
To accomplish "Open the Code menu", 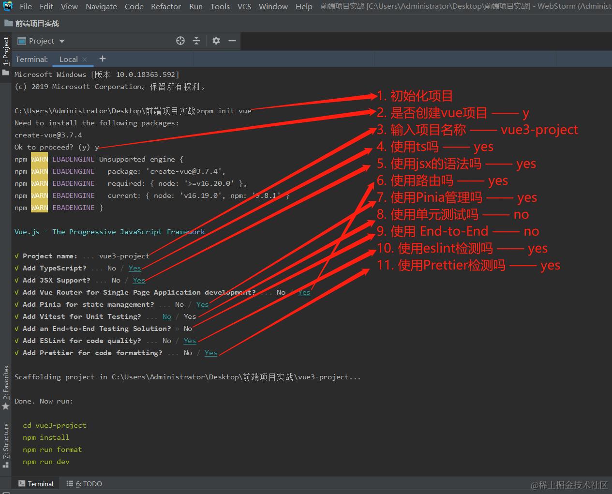I will pyautogui.click(x=134, y=6).
